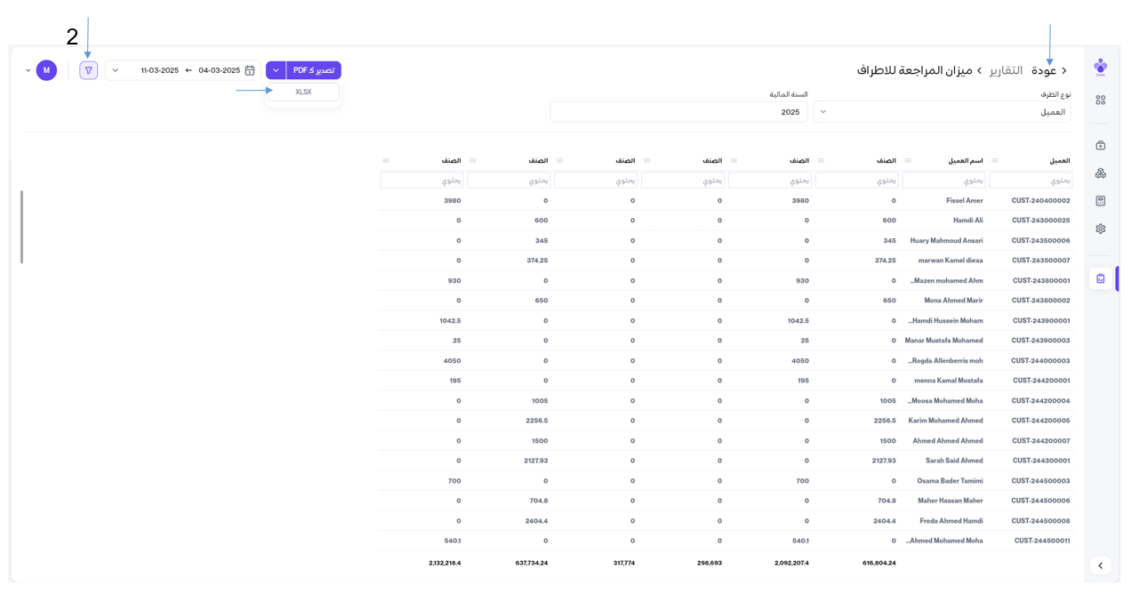Open the medical kit sidebar icon
Viewport: 1139px width, 602px height.
coord(1101,145)
